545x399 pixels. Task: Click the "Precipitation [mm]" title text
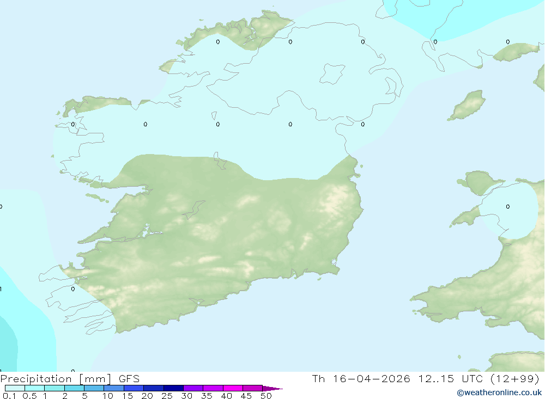click(56, 379)
